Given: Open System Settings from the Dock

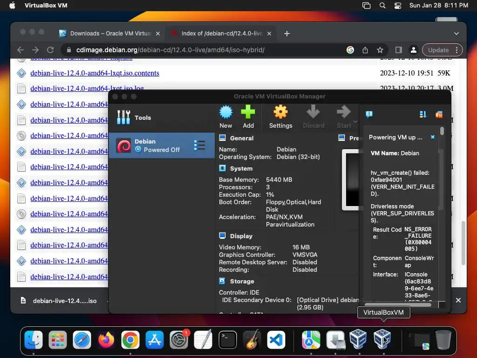Looking at the screenshot, I should [179, 340].
